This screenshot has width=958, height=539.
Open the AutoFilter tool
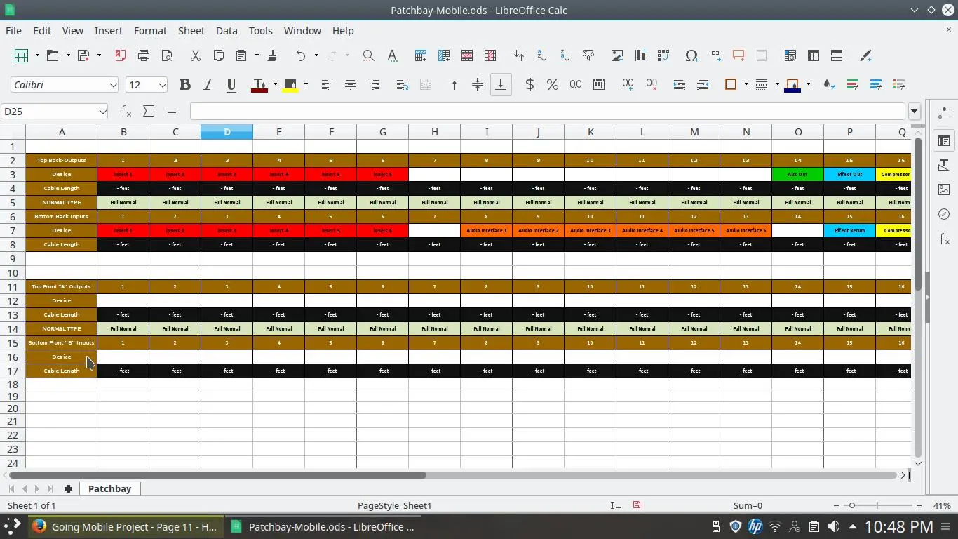pos(588,55)
